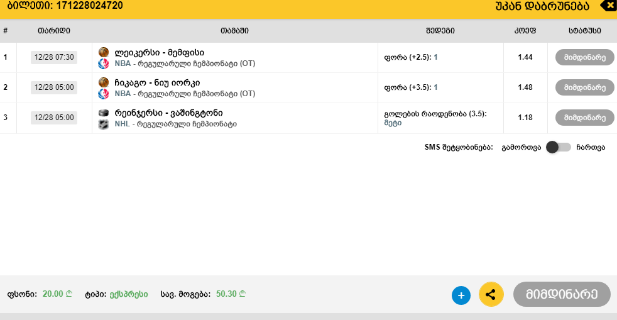Screen dimensions: 617x320
Task: Click მიმდინარე status in ლეიკერსი row
Action: coord(585,57)
